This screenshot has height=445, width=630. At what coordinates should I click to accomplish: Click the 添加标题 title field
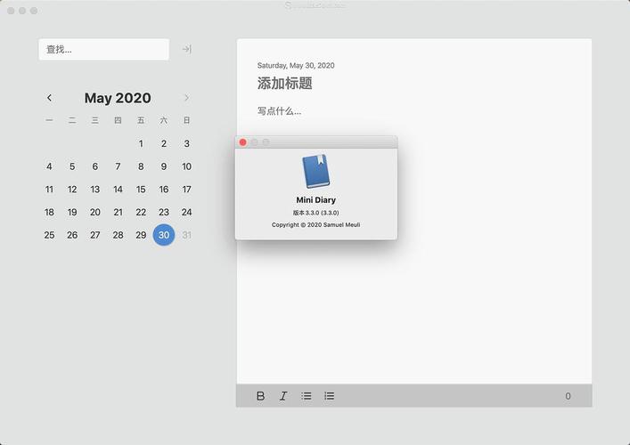(285, 84)
